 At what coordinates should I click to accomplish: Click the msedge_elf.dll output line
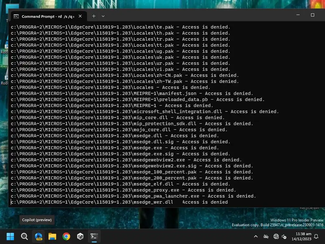(121, 184)
